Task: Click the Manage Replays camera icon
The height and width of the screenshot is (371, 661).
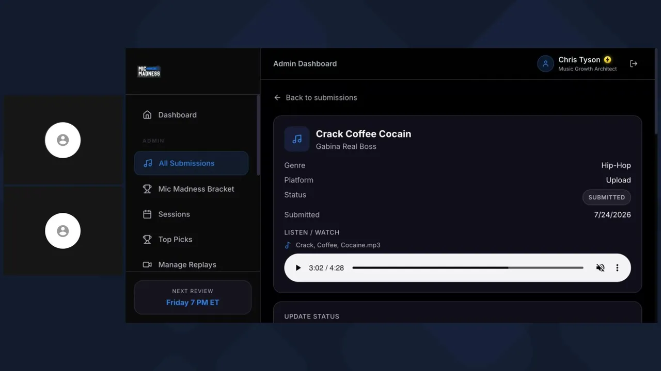Action: pyautogui.click(x=147, y=265)
